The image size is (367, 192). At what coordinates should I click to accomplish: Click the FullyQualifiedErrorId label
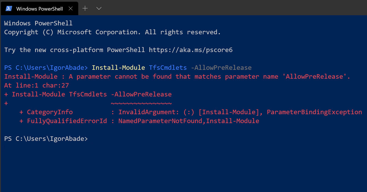click(x=67, y=121)
